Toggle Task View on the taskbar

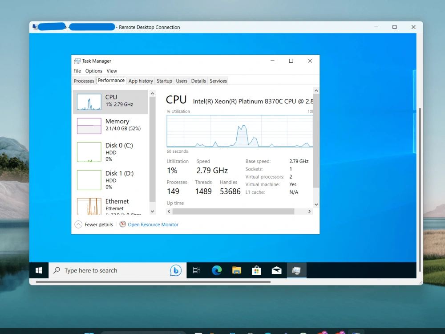[196, 270]
